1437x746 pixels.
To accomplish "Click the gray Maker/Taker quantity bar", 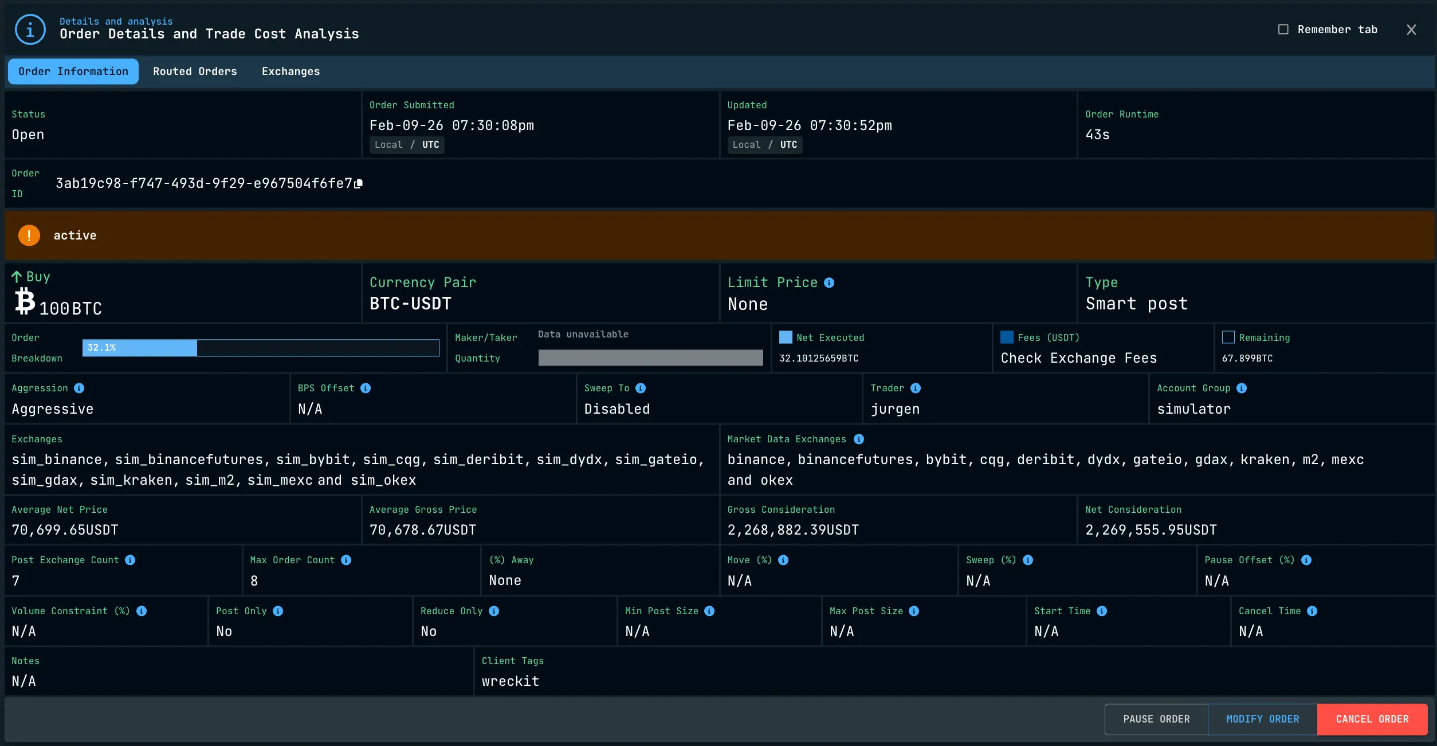I will [651, 358].
